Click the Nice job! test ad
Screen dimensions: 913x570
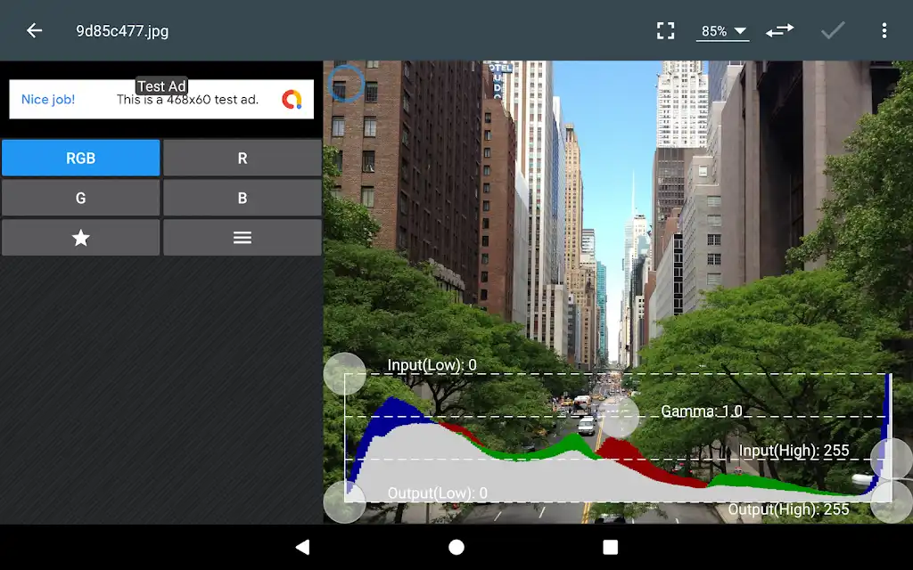(x=161, y=100)
